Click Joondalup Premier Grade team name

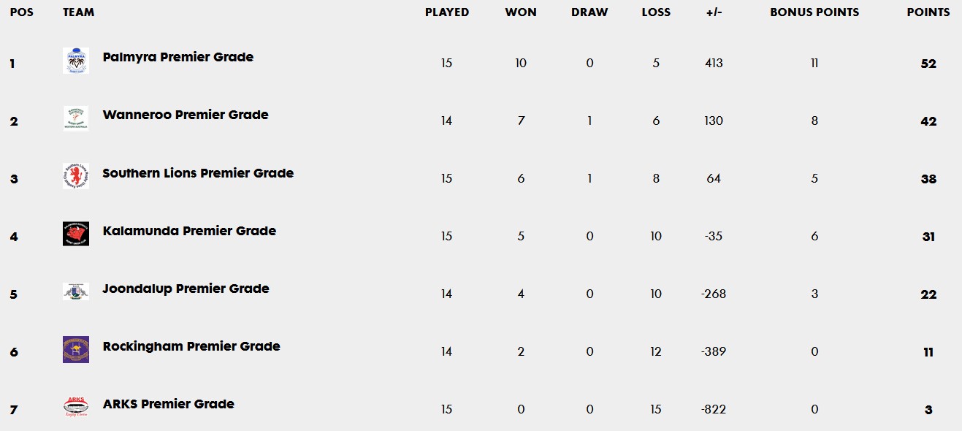pyautogui.click(x=186, y=289)
